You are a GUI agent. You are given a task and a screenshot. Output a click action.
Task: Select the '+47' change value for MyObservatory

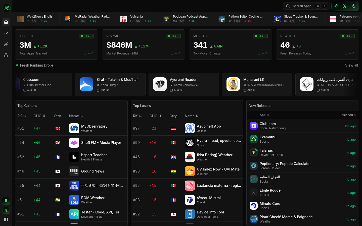[37, 128]
